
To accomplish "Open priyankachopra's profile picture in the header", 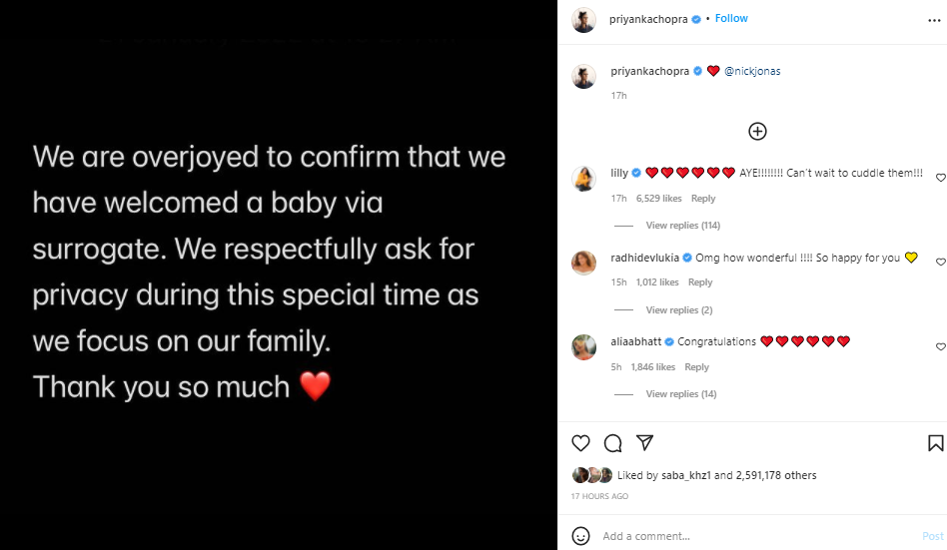I will pyautogui.click(x=583, y=20).
